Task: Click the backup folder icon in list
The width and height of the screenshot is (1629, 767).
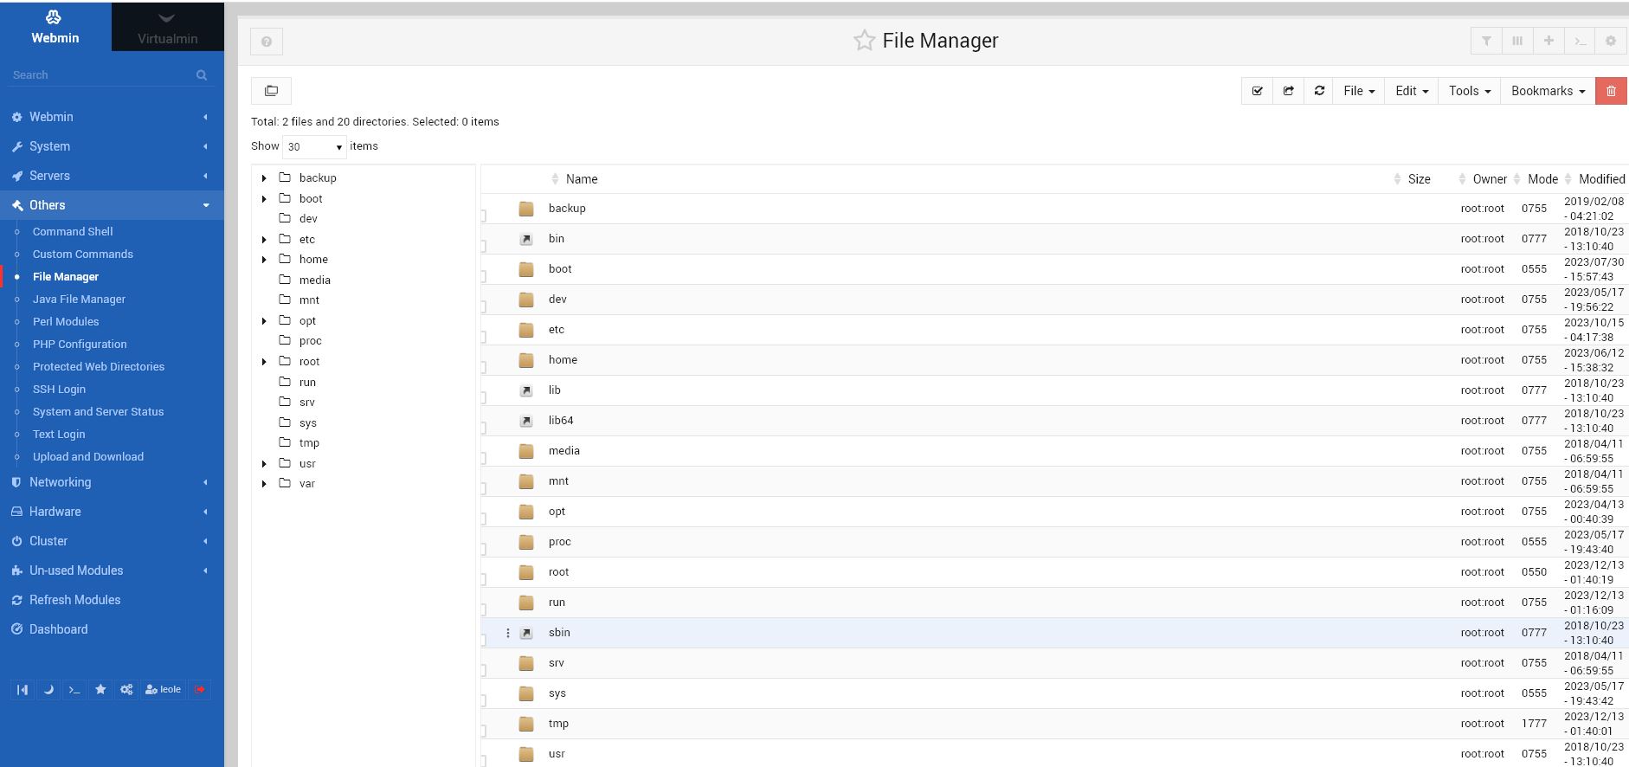Action: pos(525,209)
